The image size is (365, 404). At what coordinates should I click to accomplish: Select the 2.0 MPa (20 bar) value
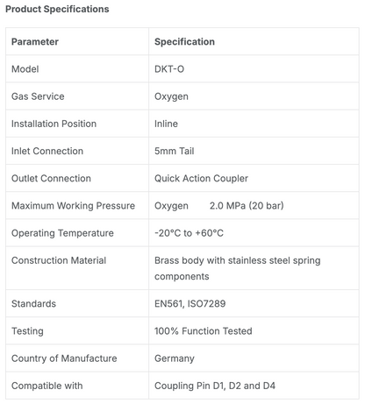click(x=247, y=206)
